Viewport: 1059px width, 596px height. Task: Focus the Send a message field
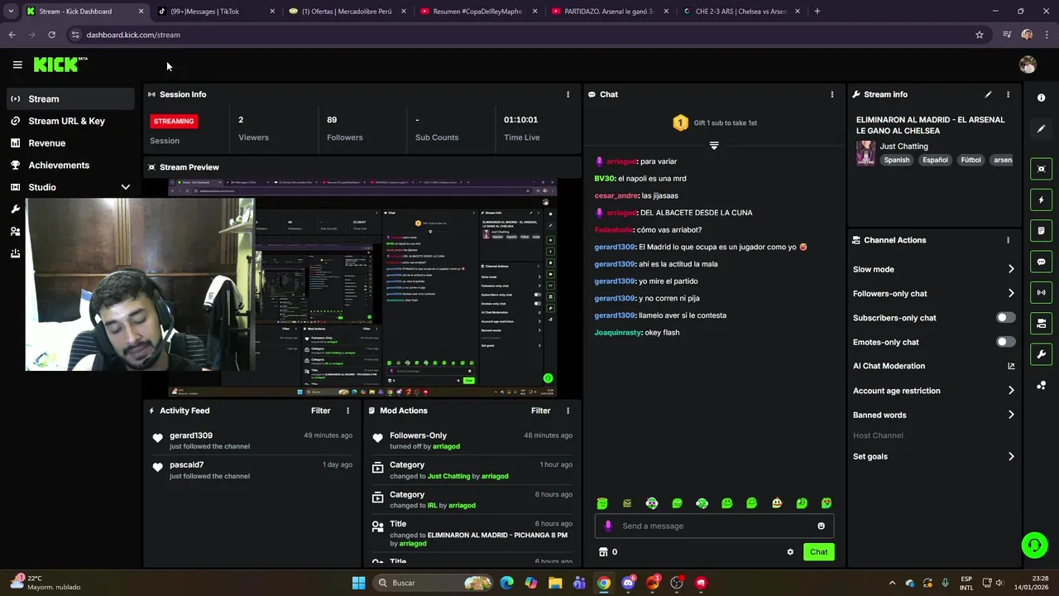pyautogui.click(x=714, y=526)
